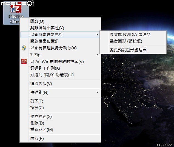
Task: Select the FileZilla Client desktop shortcut icon
Action: pos(16,13)
